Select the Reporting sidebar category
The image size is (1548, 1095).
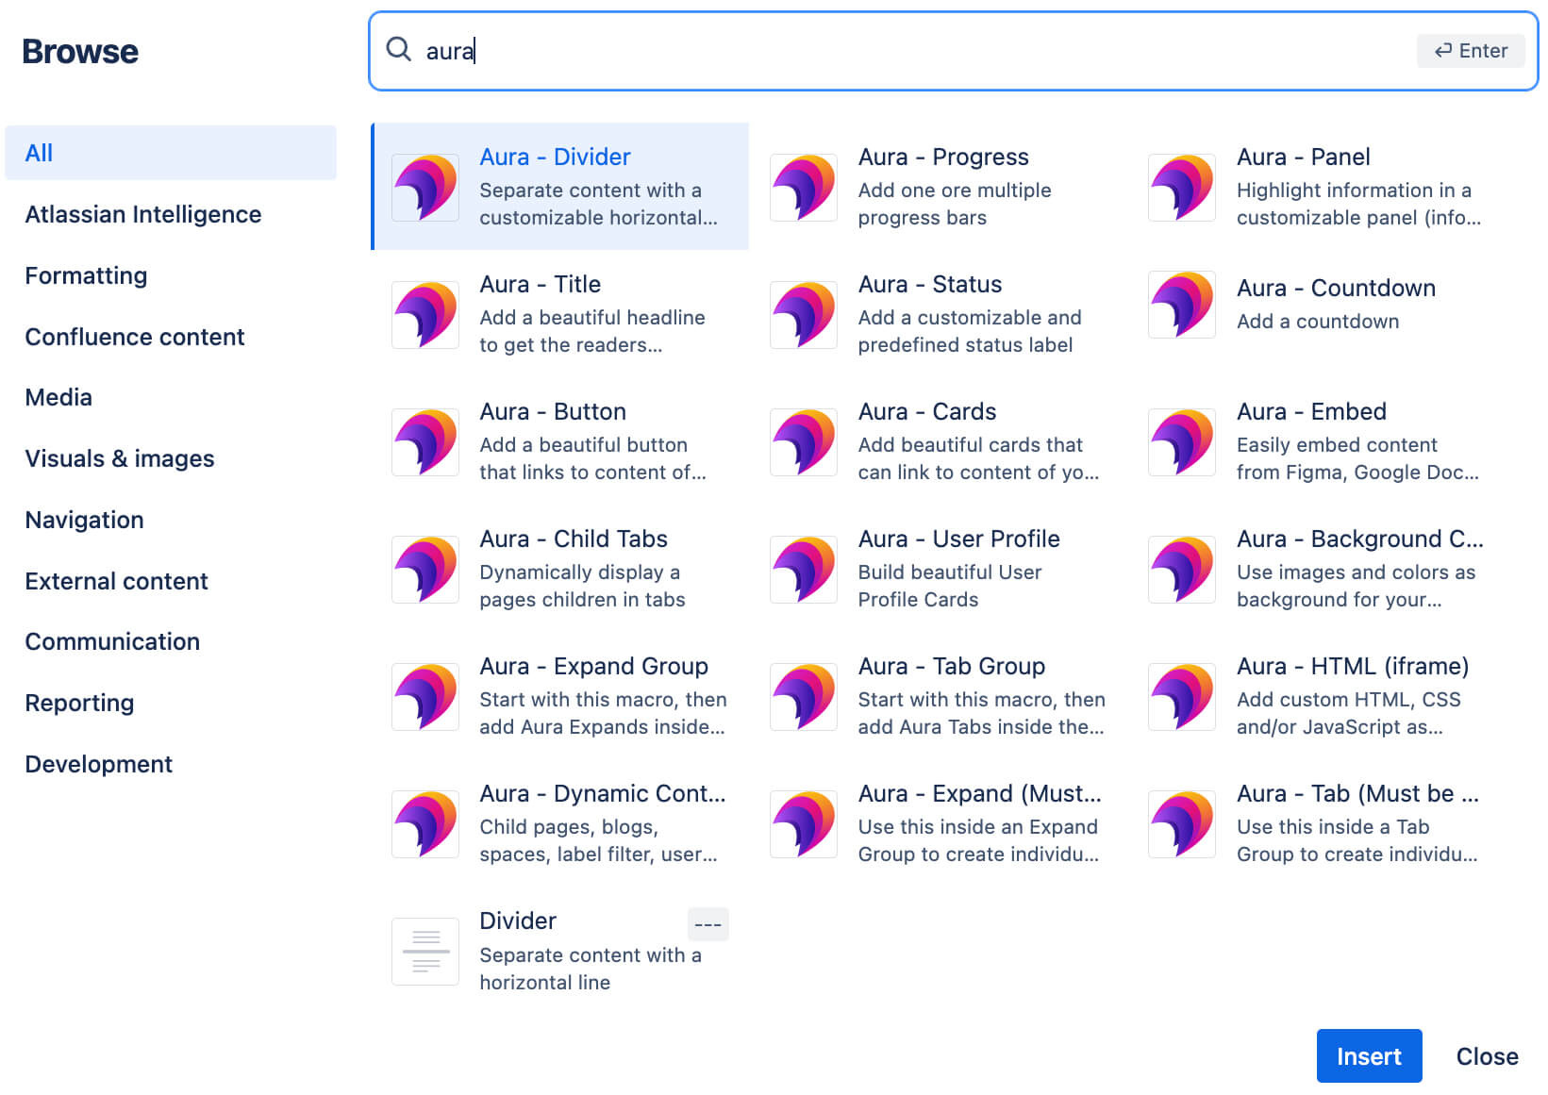(79, 703)
